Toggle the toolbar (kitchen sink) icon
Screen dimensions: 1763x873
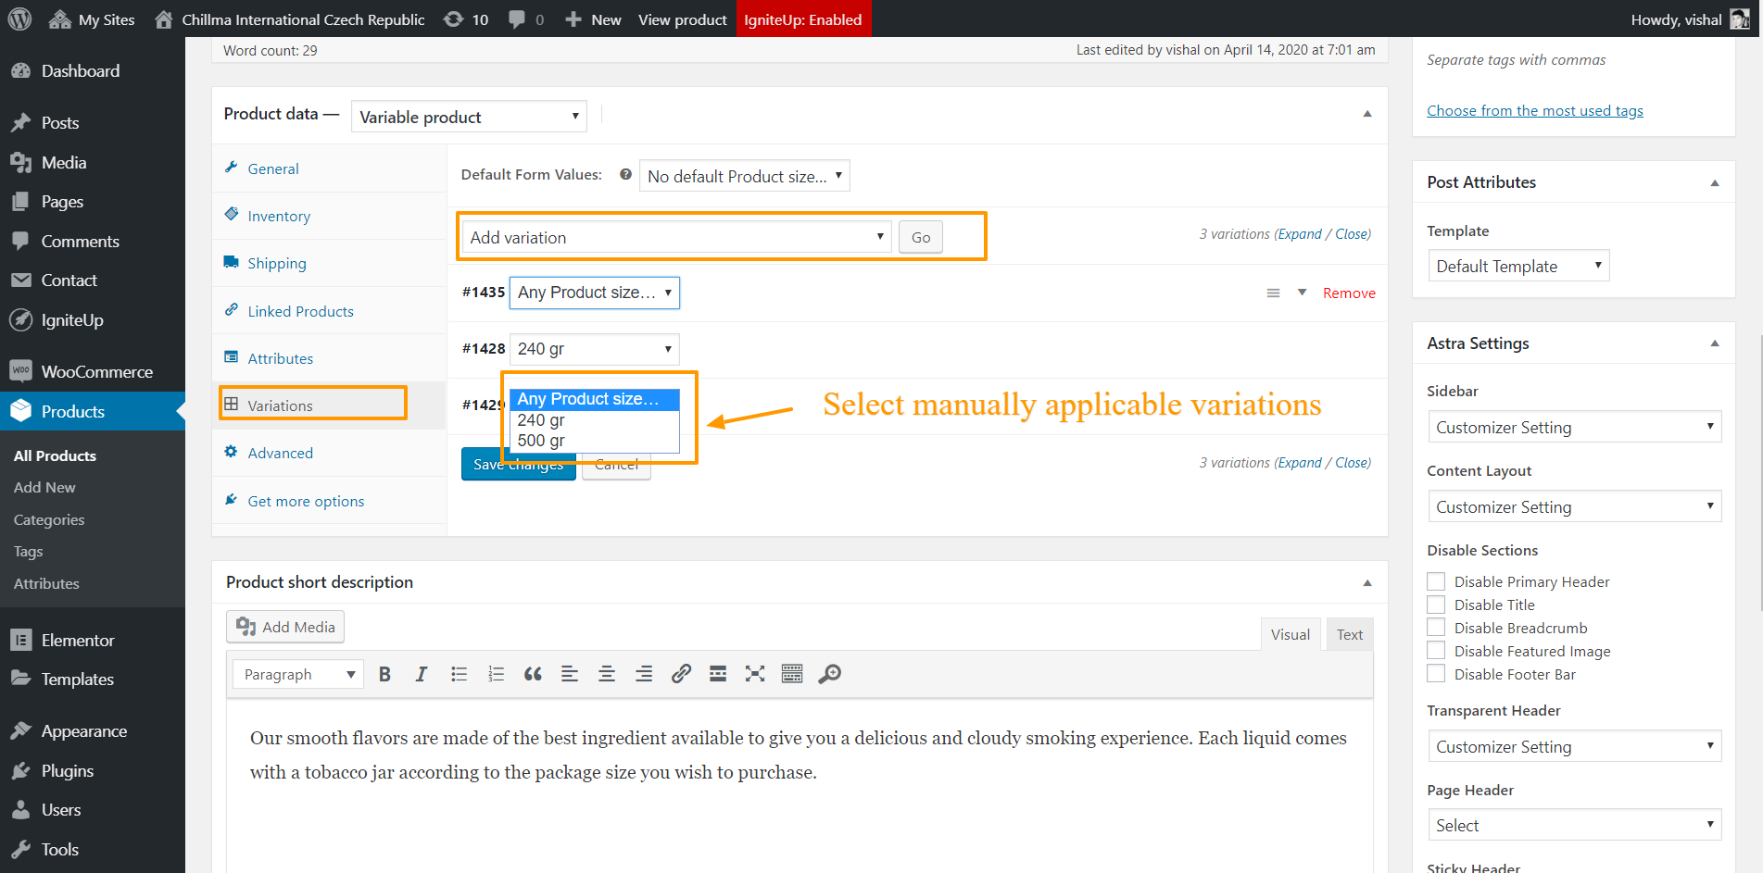[792, 674]
